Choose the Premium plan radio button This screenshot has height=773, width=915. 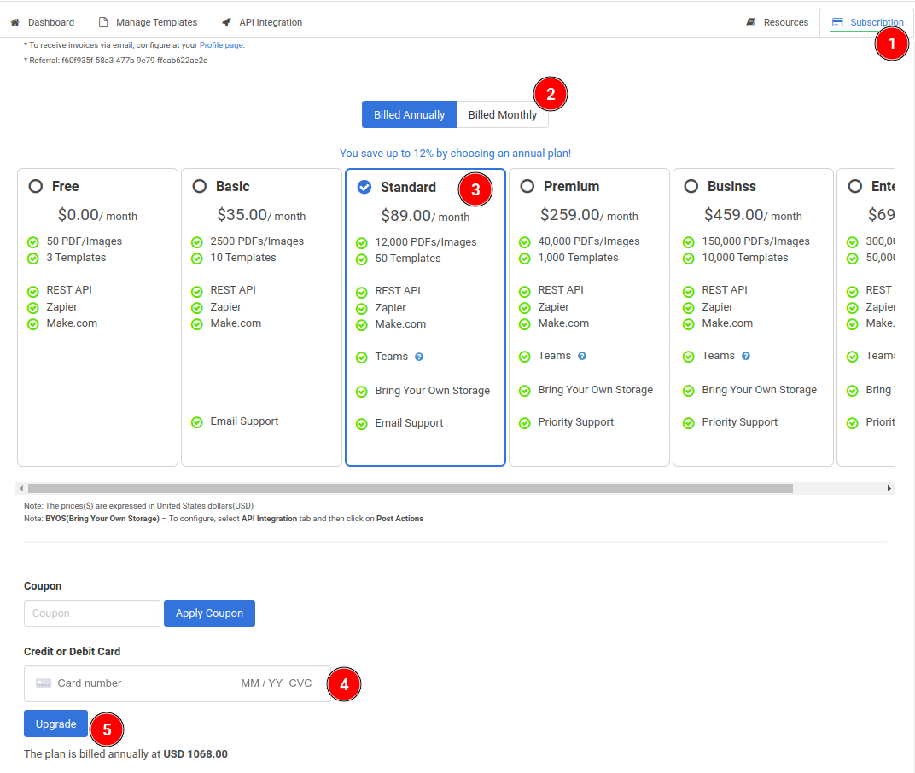click(527, 186)
